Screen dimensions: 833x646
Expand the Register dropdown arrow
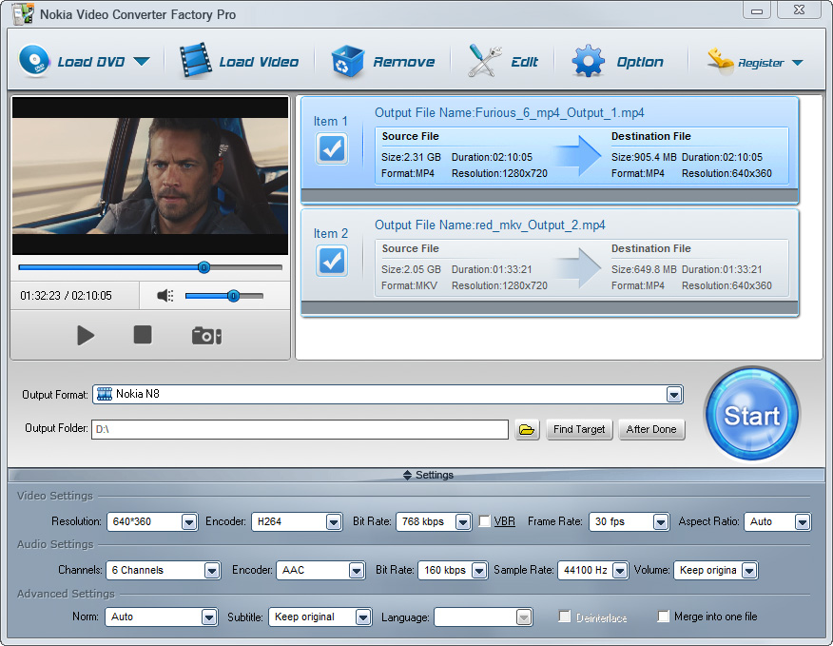coord(797,63)
